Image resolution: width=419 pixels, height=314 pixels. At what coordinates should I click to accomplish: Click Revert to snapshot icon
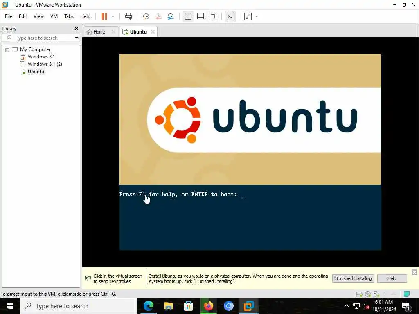click(158, 16)
